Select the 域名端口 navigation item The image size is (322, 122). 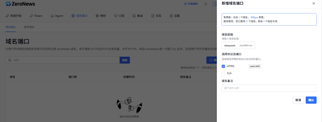pos(79,16)
